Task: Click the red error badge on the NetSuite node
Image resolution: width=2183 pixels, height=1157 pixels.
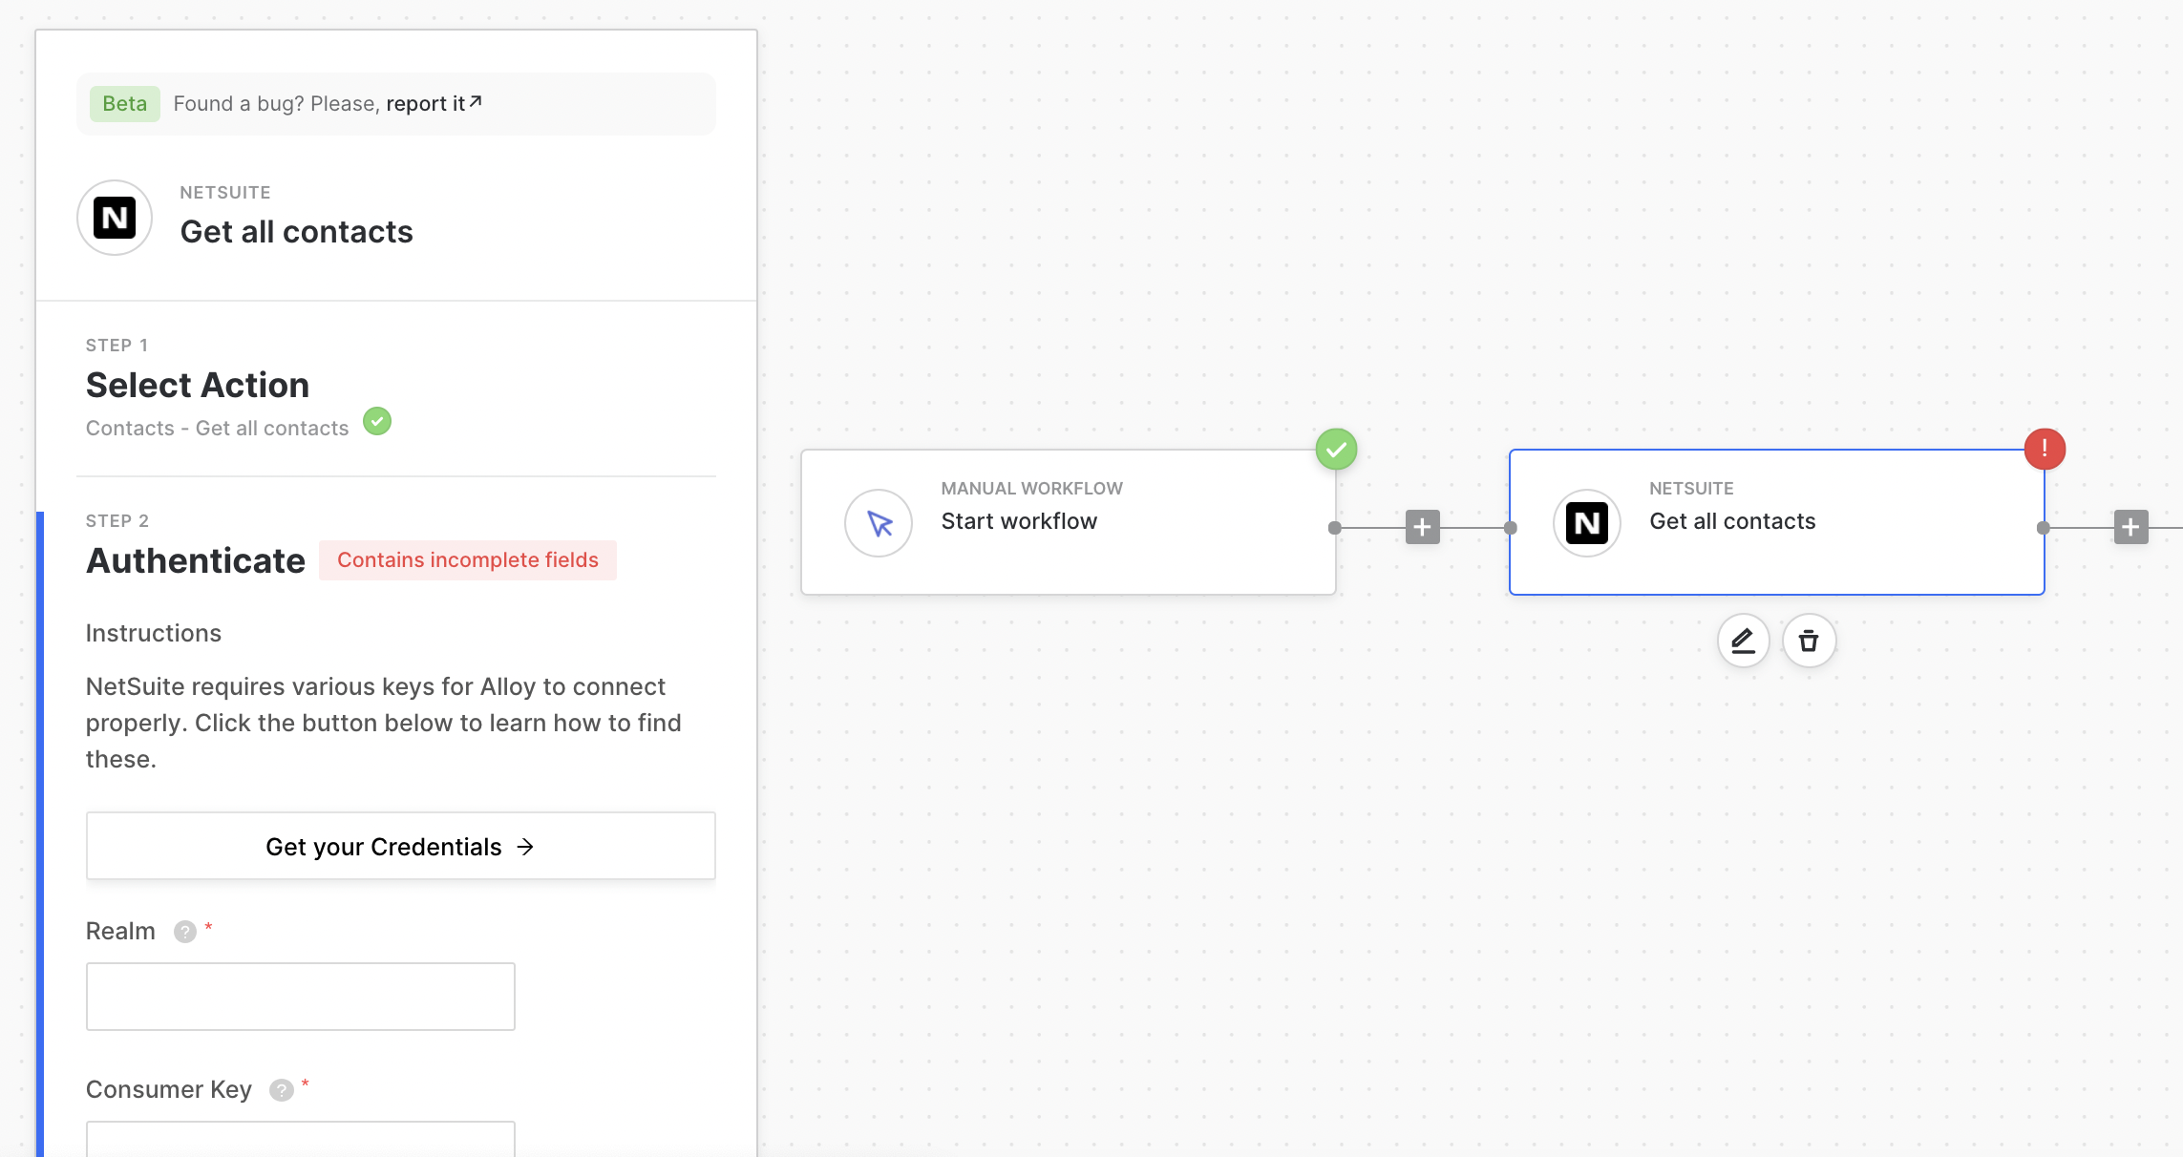Action: click(x=2045, y=449)
